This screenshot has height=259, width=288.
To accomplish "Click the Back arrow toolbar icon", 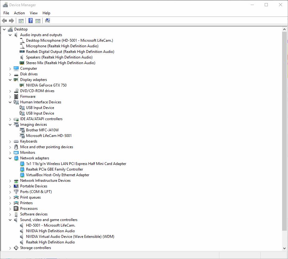I will point(4,21).
